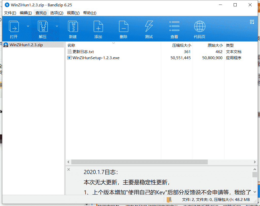Click the Extract (解压) toolbar icon

[43, 26]
